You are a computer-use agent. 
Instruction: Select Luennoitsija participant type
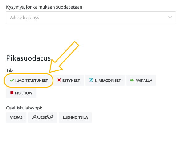pos(75,117)
